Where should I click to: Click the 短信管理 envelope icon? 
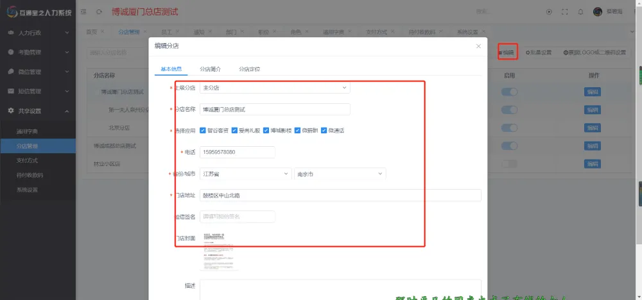tap(11, 92)
